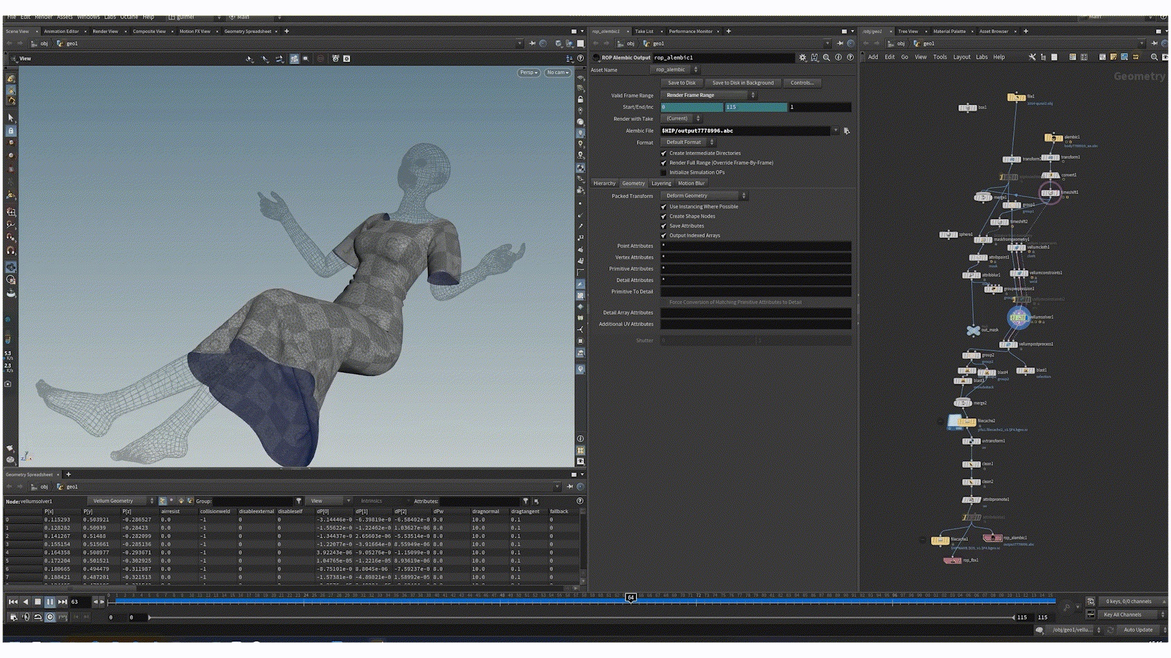Toggle Use Instancing Where Possible checkbox
Image resolution: width=1171 pixels, height=658 pixels.
pos(664,207)
